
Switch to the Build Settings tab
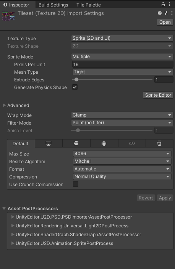pyautogui.click(x=53, y=5)
